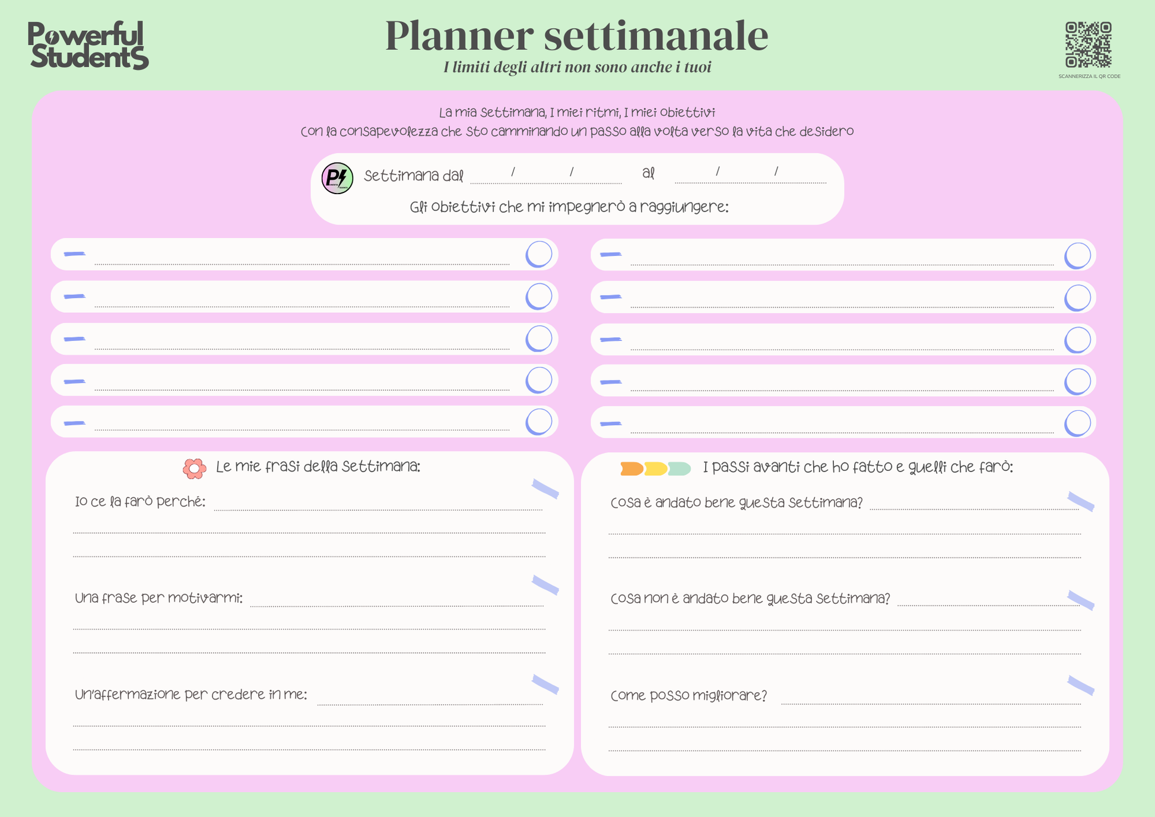Click line after "Cosa non è andato bene questa settimana?"
Screen dimensions: 1155x817
[988, 601]
